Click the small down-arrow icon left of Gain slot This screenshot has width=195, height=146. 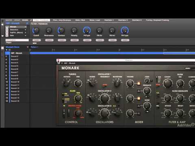(x=2, y=36)
